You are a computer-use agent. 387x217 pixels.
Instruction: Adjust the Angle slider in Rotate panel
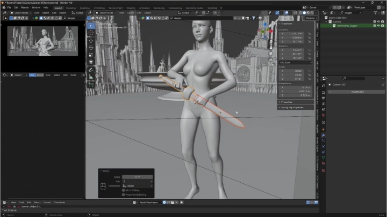coord(138,177)
